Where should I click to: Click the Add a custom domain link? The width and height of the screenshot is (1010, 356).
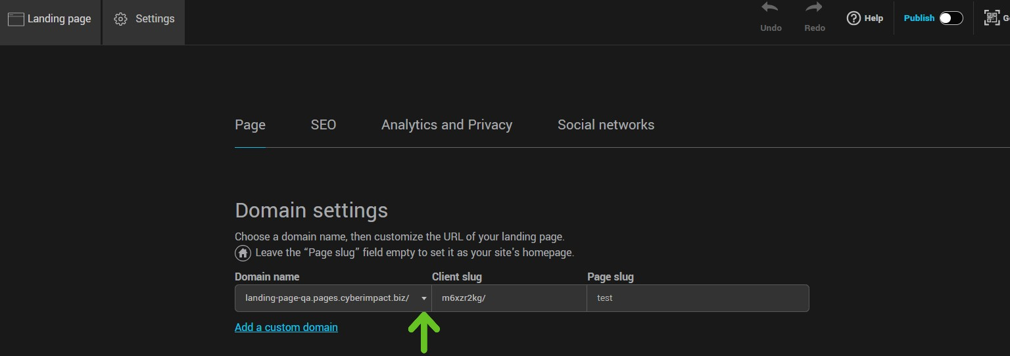[286, 327]
